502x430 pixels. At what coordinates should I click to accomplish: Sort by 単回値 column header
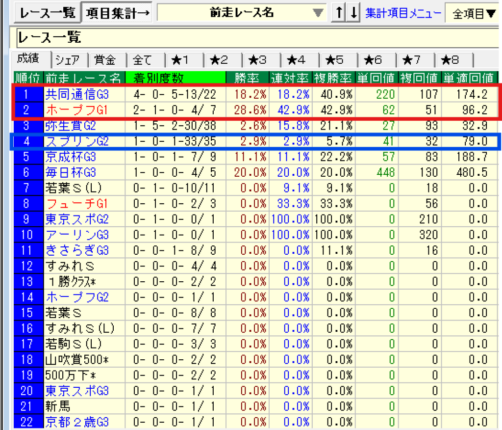click(x=376, y=78)
